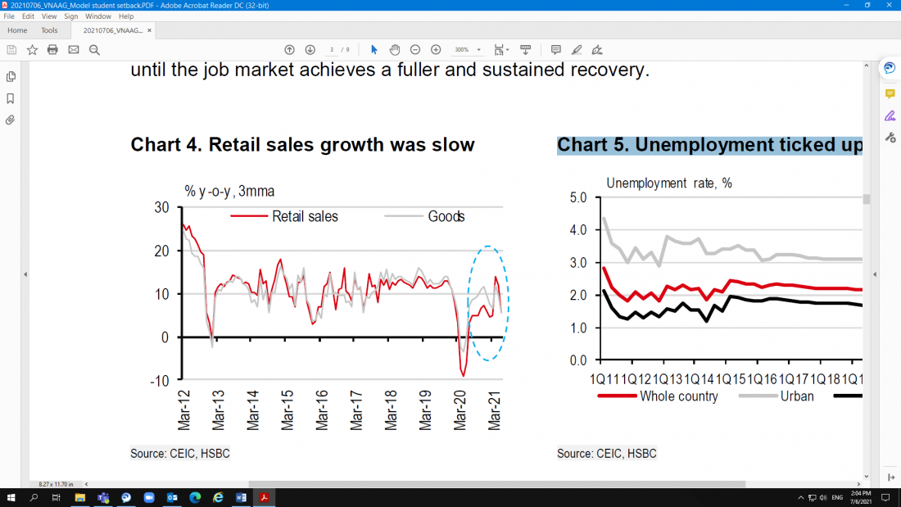The height and width of the screenshot is (507, 901).
Task: Open the Bookmarks panel
Action: click(11, 98)
